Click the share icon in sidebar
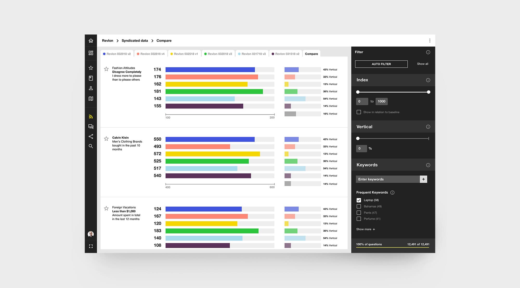Viewport: 520px width, 288px height. [x=91, y=136]
